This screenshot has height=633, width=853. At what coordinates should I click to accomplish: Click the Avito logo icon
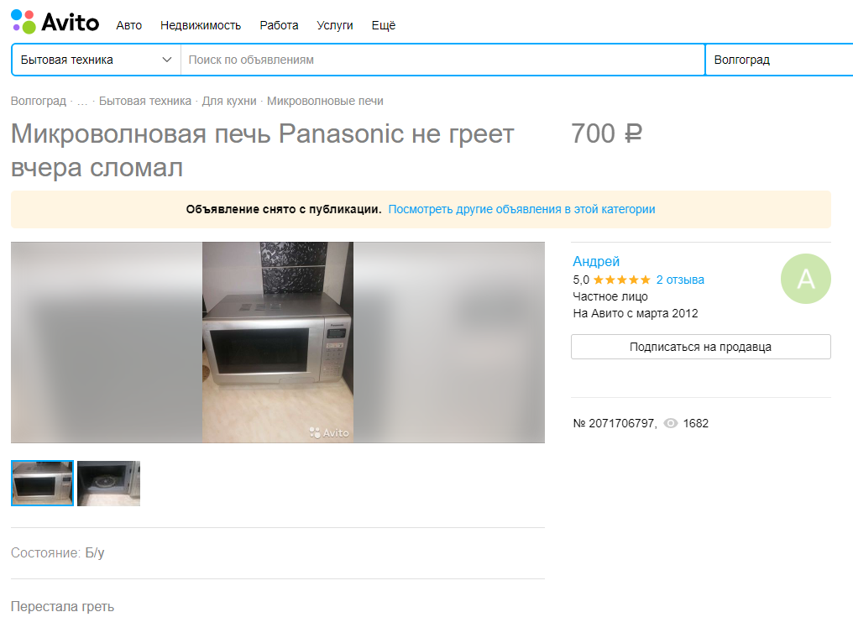tap(24, 22)
